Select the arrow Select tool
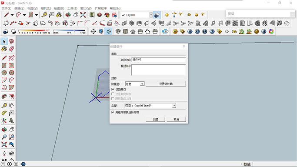Viewport: 297px width, 167px height. pyautogui.click(x=4, y=41)
